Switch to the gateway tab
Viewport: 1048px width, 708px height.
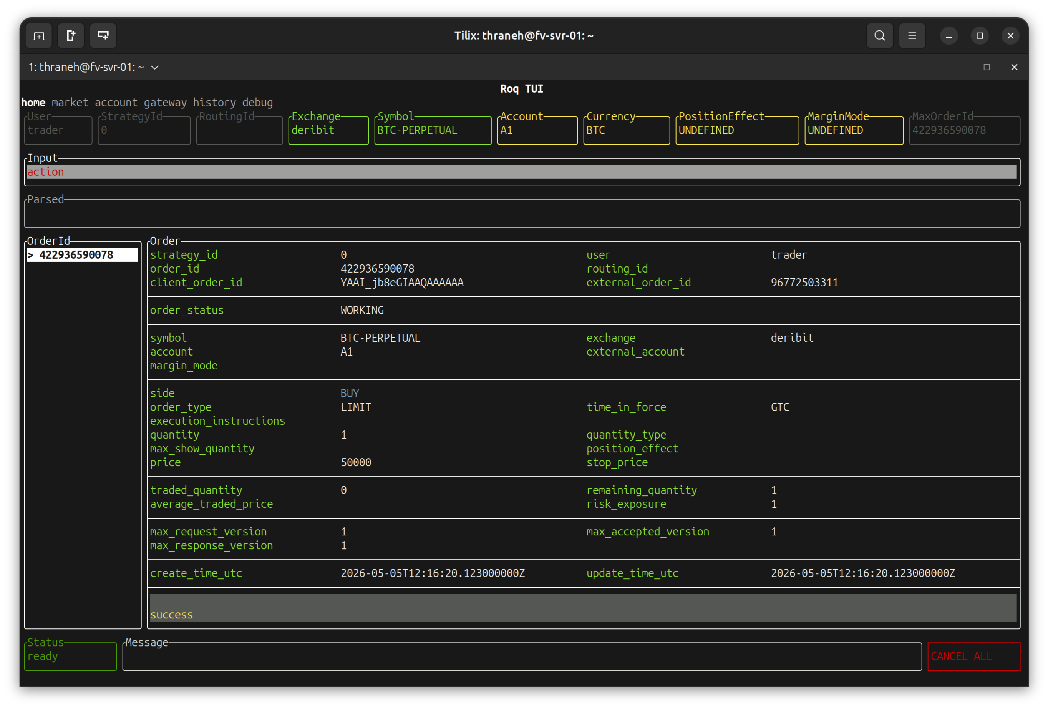pos(165,102)
